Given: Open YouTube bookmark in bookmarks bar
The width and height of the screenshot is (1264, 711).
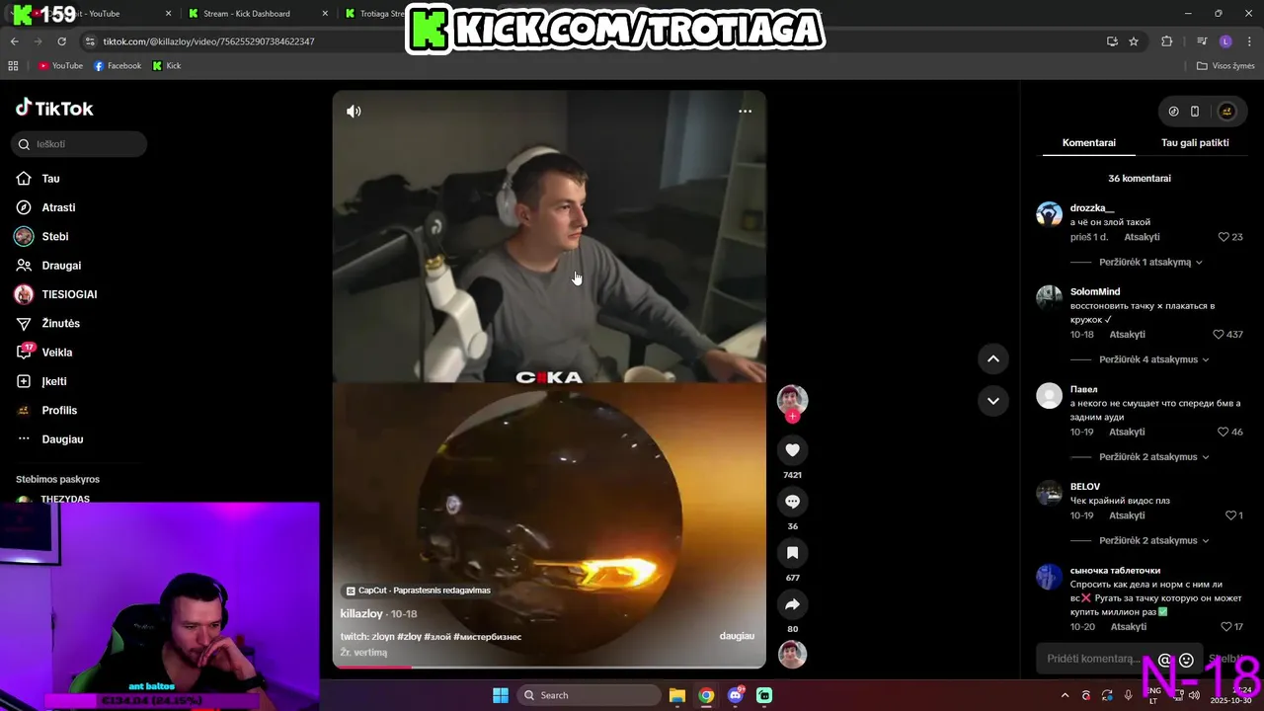Looking at the screenshot, I should pos(60,66).
